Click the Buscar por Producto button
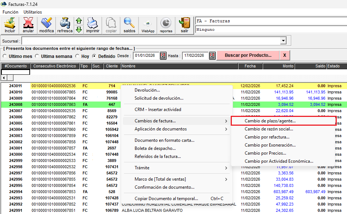This screenshot has height=214, width=347. pos(248,55)
